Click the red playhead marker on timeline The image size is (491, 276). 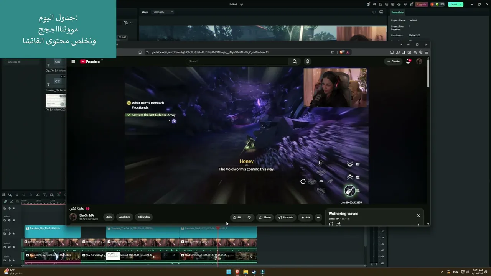[218, 228]
